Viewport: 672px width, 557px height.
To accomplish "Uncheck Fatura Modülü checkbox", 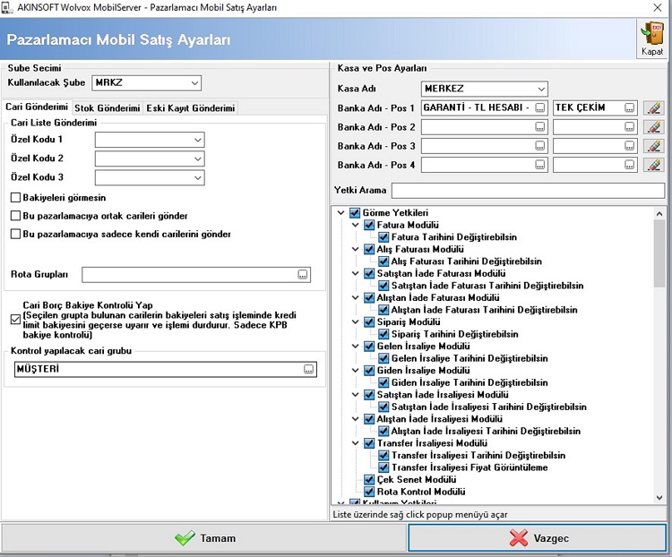I will coord(369,225).
